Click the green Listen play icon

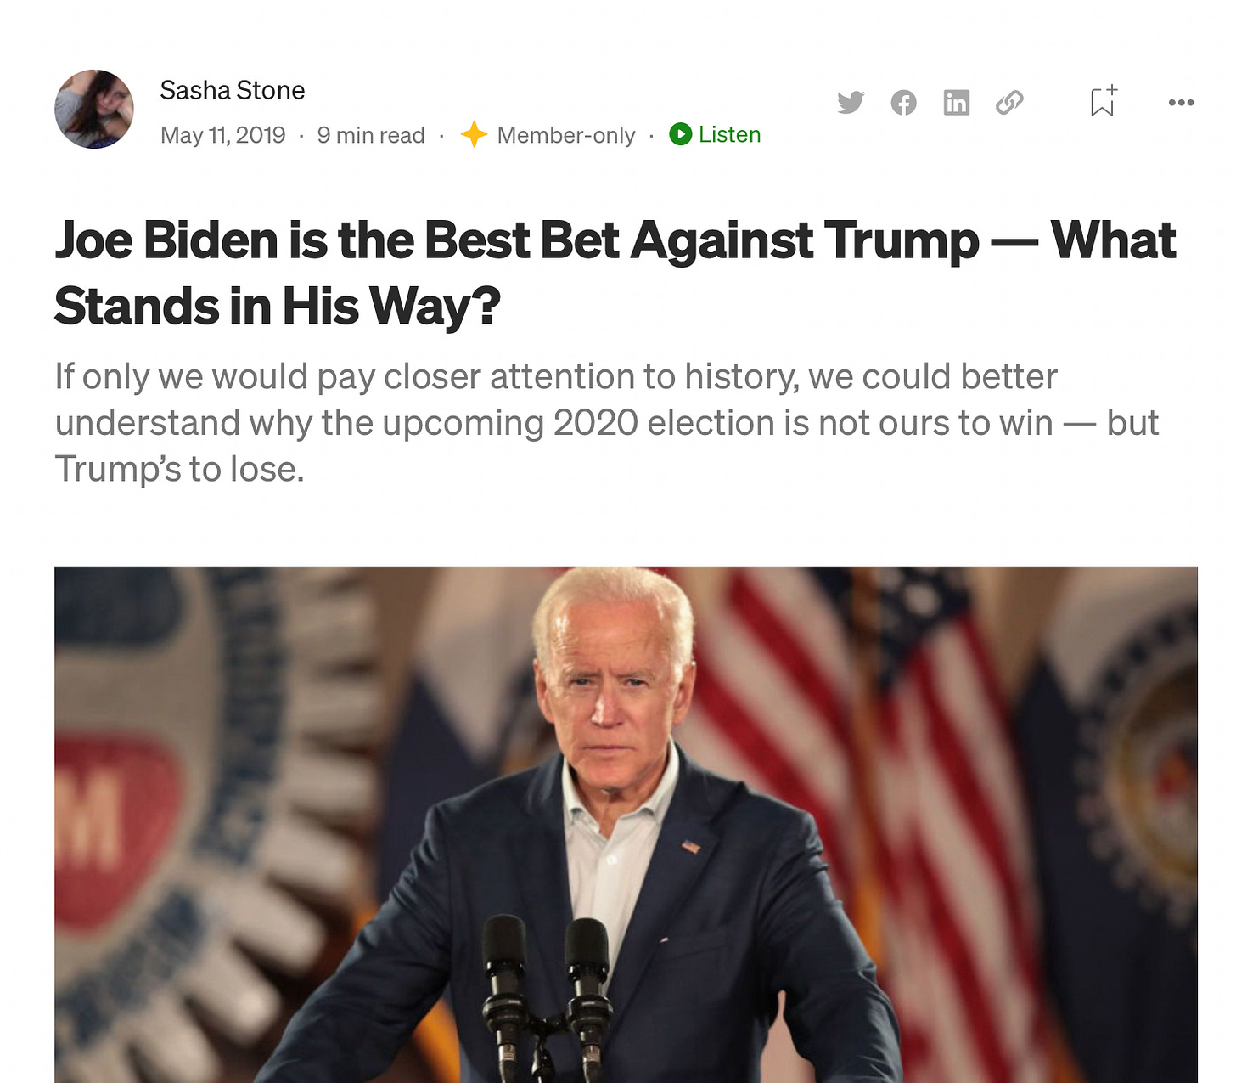(x=680, y=134)
